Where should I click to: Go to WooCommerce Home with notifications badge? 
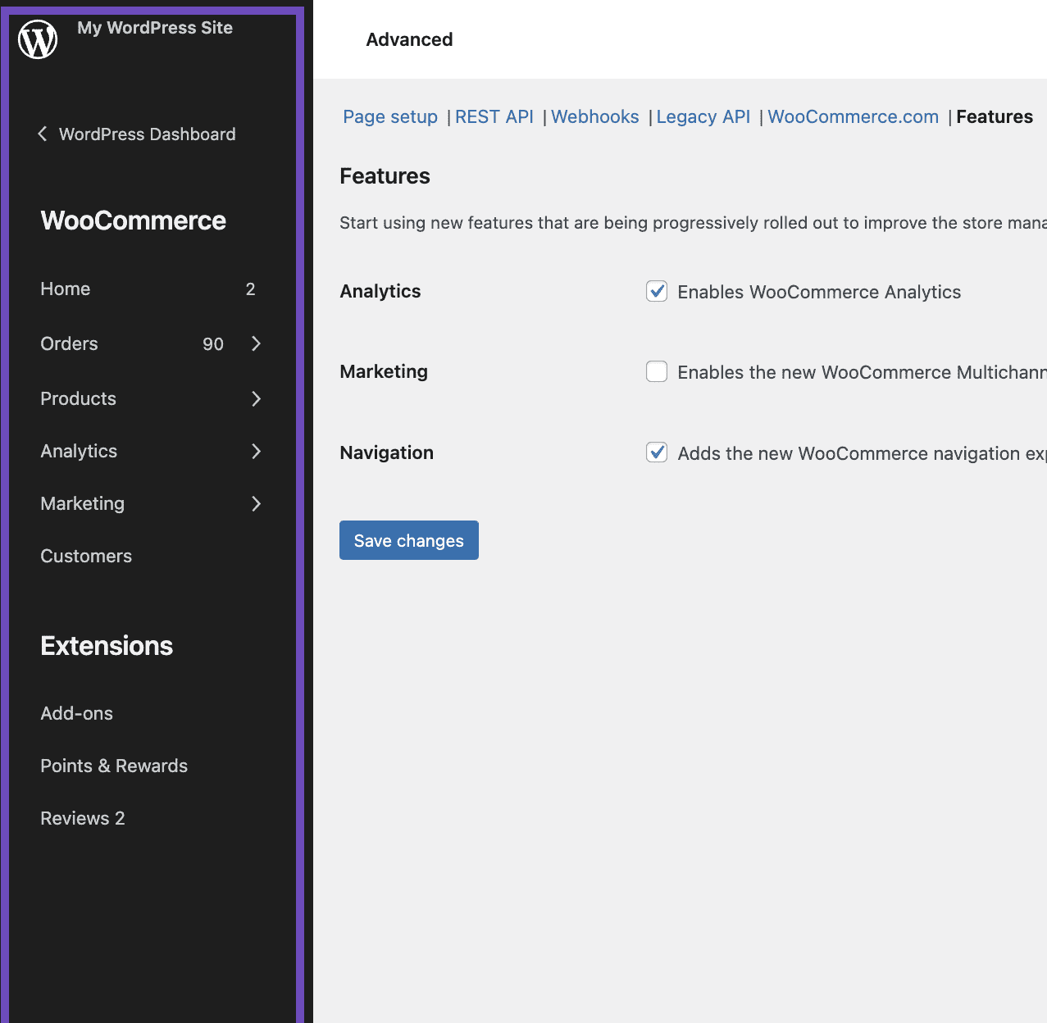[x=65, y=289]
